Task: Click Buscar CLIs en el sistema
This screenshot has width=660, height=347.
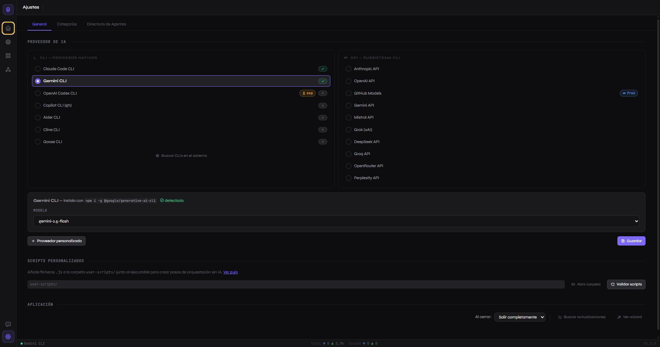Action: click(x=181, y=156)
